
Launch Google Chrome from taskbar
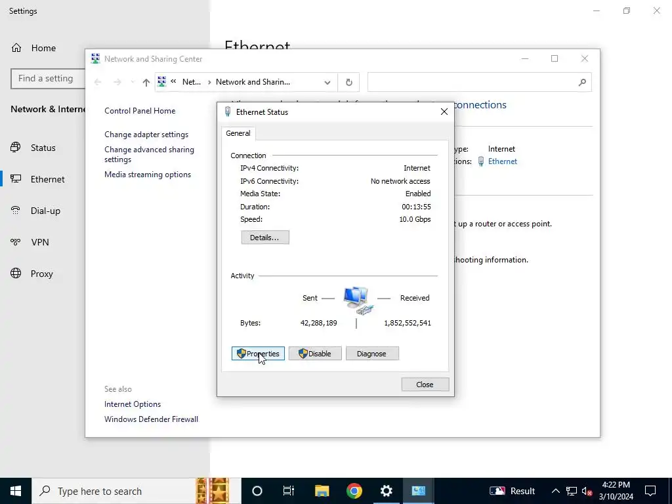point(354,491)
